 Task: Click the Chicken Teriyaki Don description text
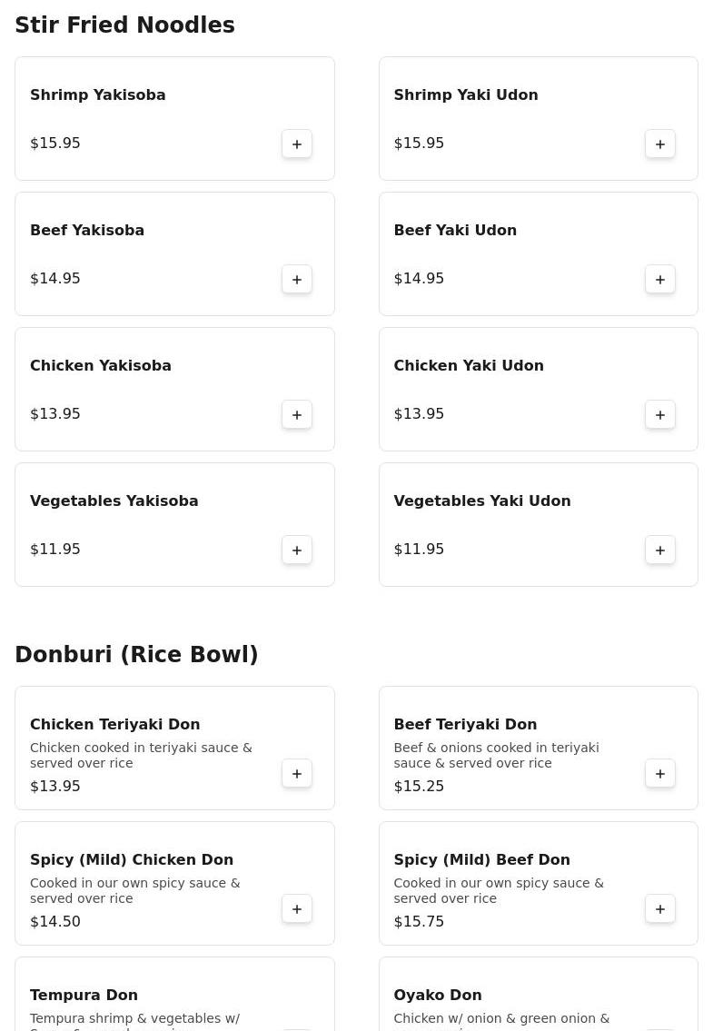(141, 756)
